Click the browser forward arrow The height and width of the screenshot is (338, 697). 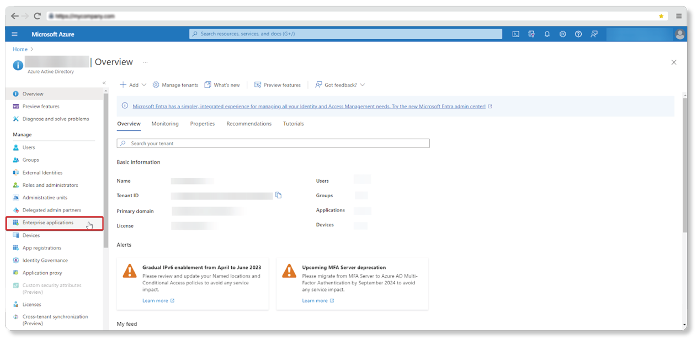click(25, 16)
